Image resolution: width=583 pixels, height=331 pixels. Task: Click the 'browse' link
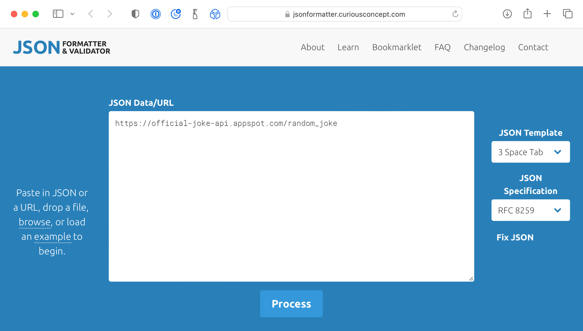click(35, 222)
